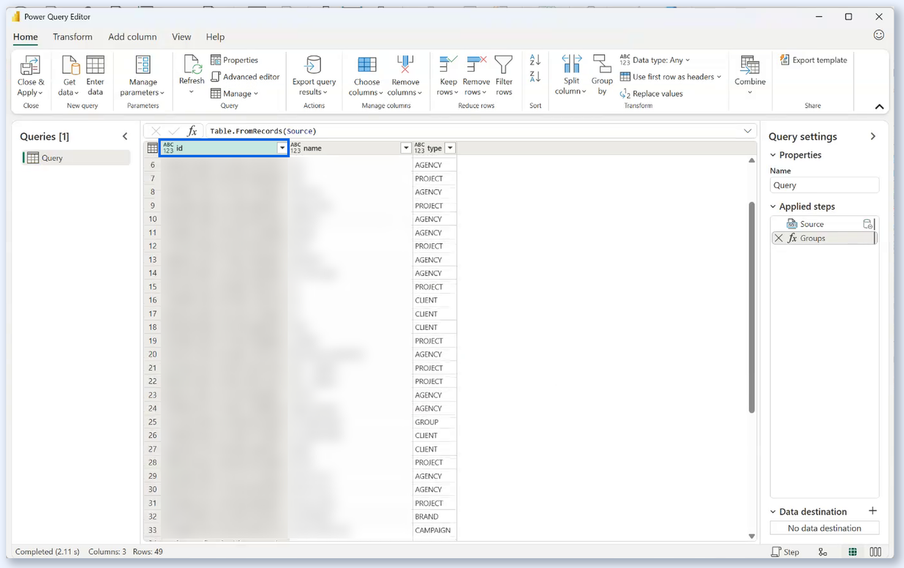Open the View tab
The height and width of the screenshot is (568, 904).
[x=181, y=37]
